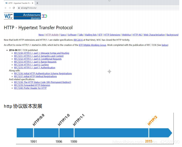Click the HTTP/1.1 timeline label

point(79,120)
